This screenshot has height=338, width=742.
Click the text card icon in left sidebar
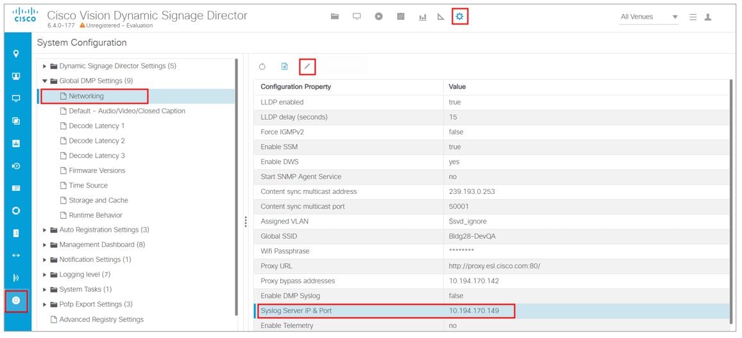click(16, 188)
